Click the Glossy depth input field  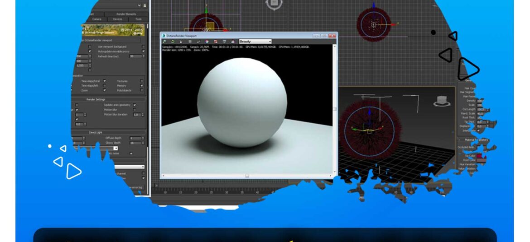135,143
